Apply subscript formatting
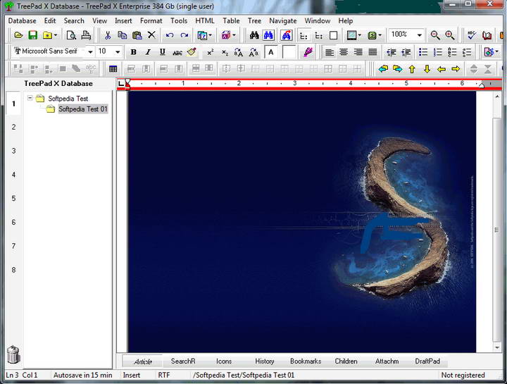Screen dimensions: 507x384 (225, 52)
